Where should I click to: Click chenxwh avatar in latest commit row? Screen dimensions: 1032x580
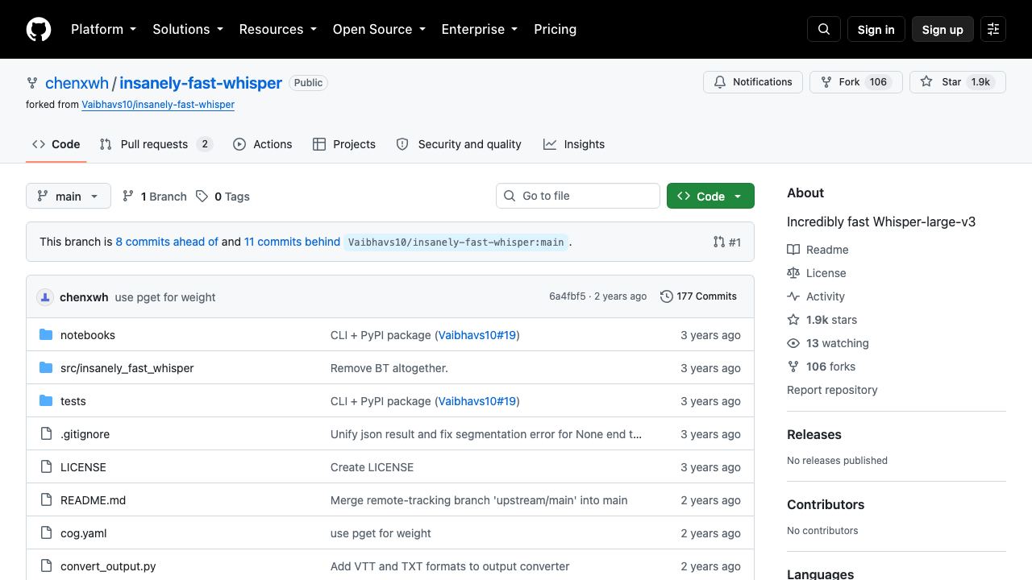pyautogui.click(x=45, y=297)
